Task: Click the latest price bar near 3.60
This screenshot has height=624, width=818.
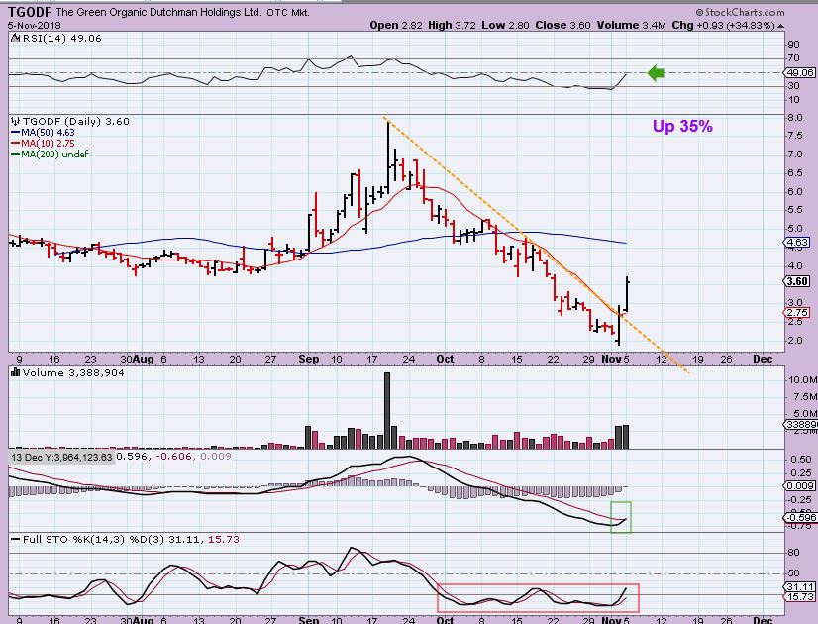Action: pyautogui.click(x=627, y=295)
